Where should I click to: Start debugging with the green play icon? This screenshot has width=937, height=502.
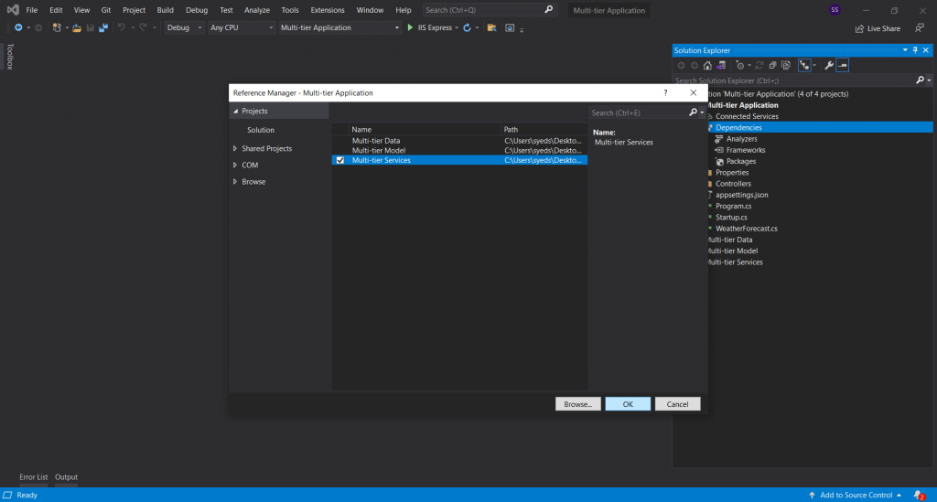click(x=410, y=27)
